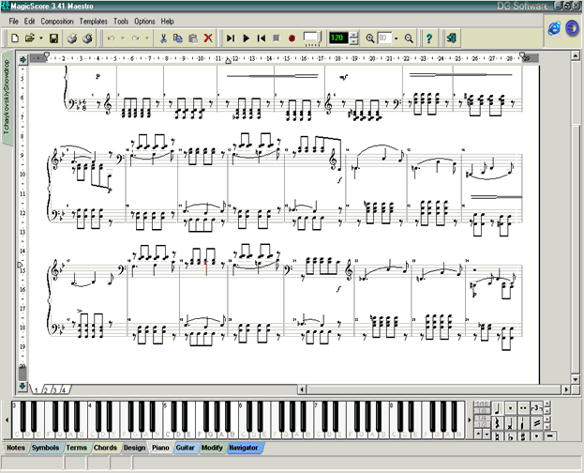This screenshot has width=584, height=473.
Task: Click the round blue icon at top right
Action: coord(572,28)
